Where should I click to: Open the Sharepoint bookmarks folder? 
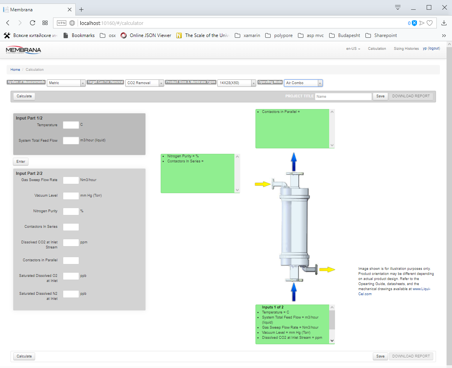pos(381,35)
